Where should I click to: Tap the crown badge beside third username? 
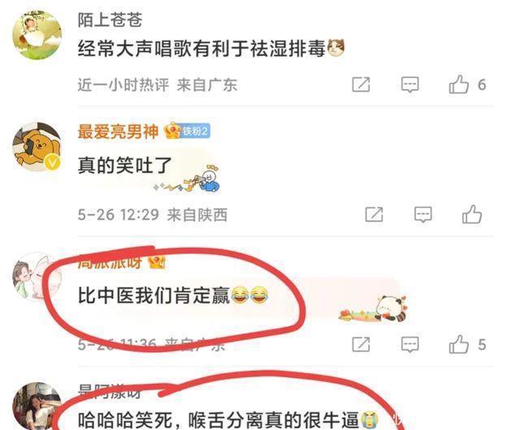(x=157, y=262)
